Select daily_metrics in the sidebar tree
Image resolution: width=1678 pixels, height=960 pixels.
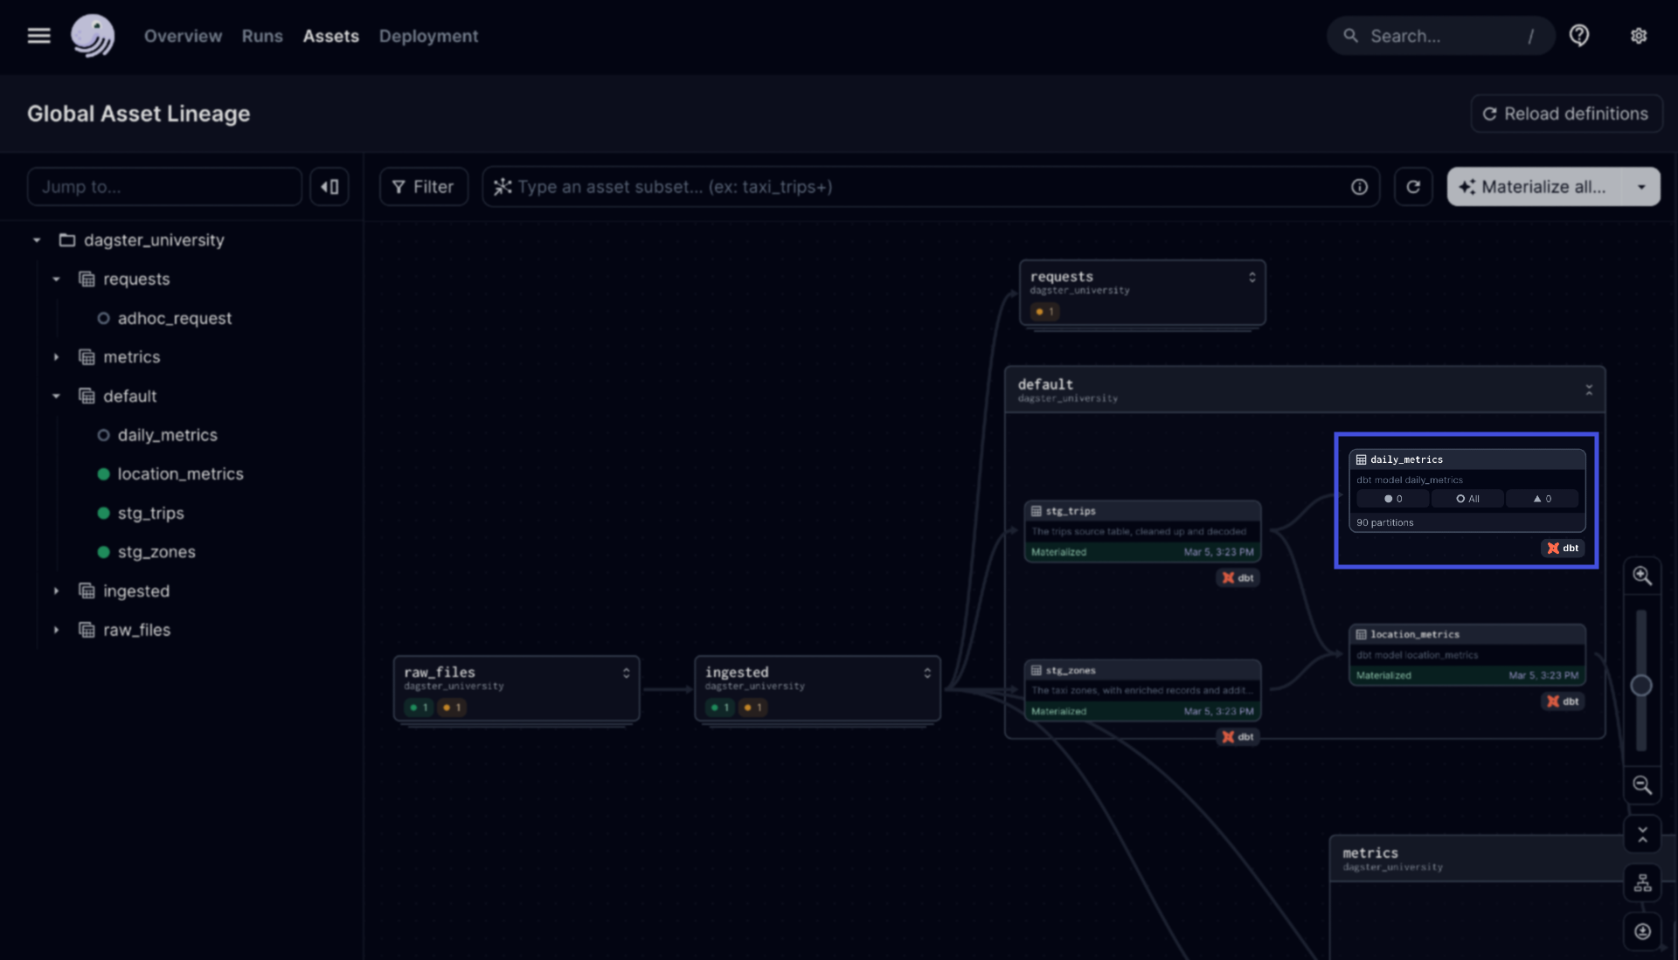[168, 435]
